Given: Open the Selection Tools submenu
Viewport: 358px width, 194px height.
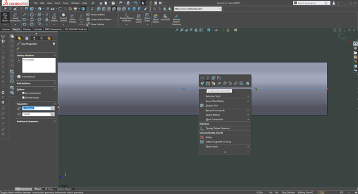Looking at the screenshot, I should (225, 96).
